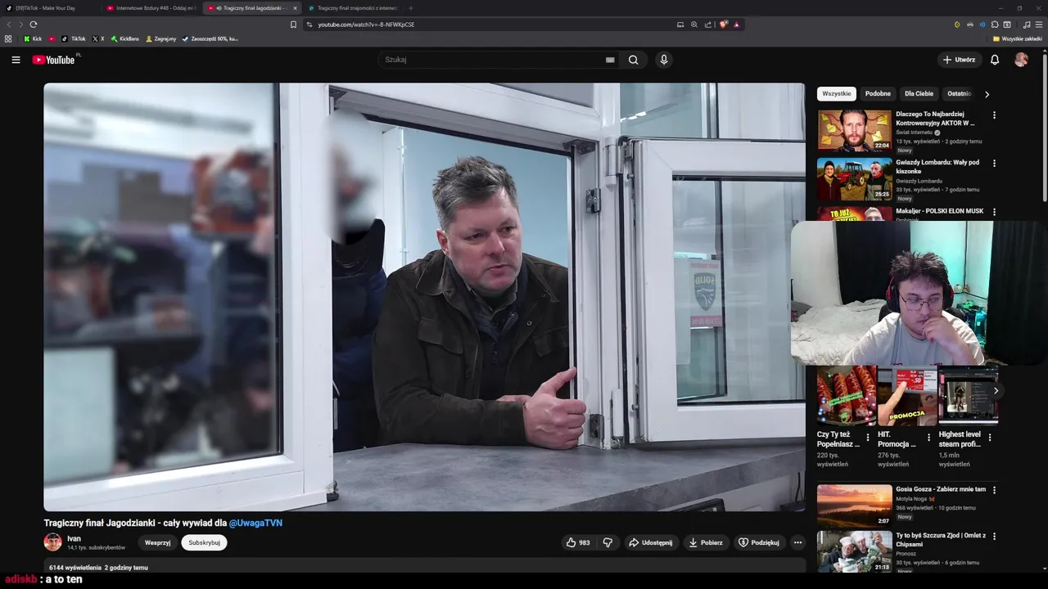Viewport: 1048px width, 589px height.
Task: Open YouTube notifications bell
Action: [995, 60]
